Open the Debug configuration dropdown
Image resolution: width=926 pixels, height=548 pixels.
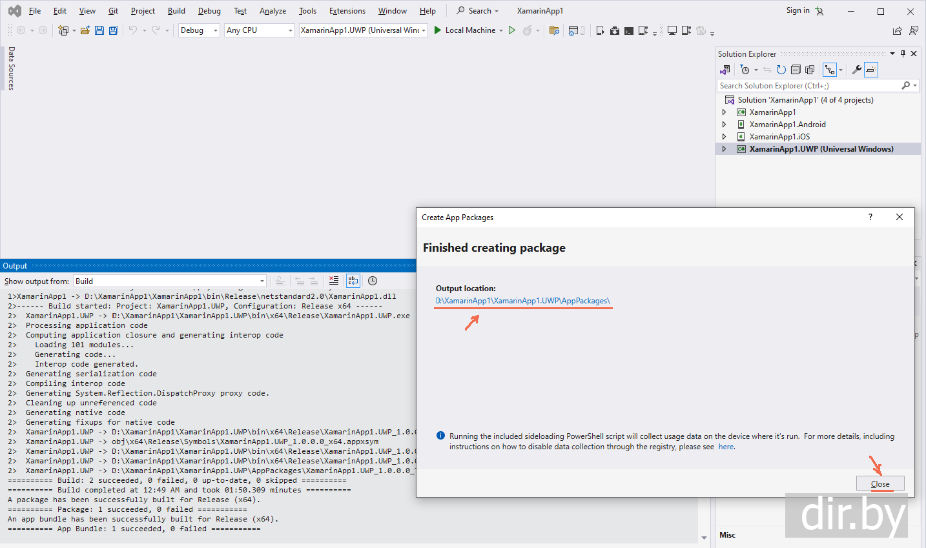(199, 30)
